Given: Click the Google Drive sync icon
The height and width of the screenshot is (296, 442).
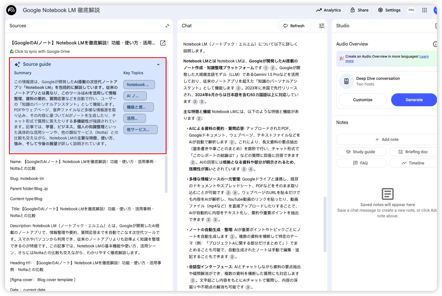Looking at the screenshot, I should tap(12, 51).
